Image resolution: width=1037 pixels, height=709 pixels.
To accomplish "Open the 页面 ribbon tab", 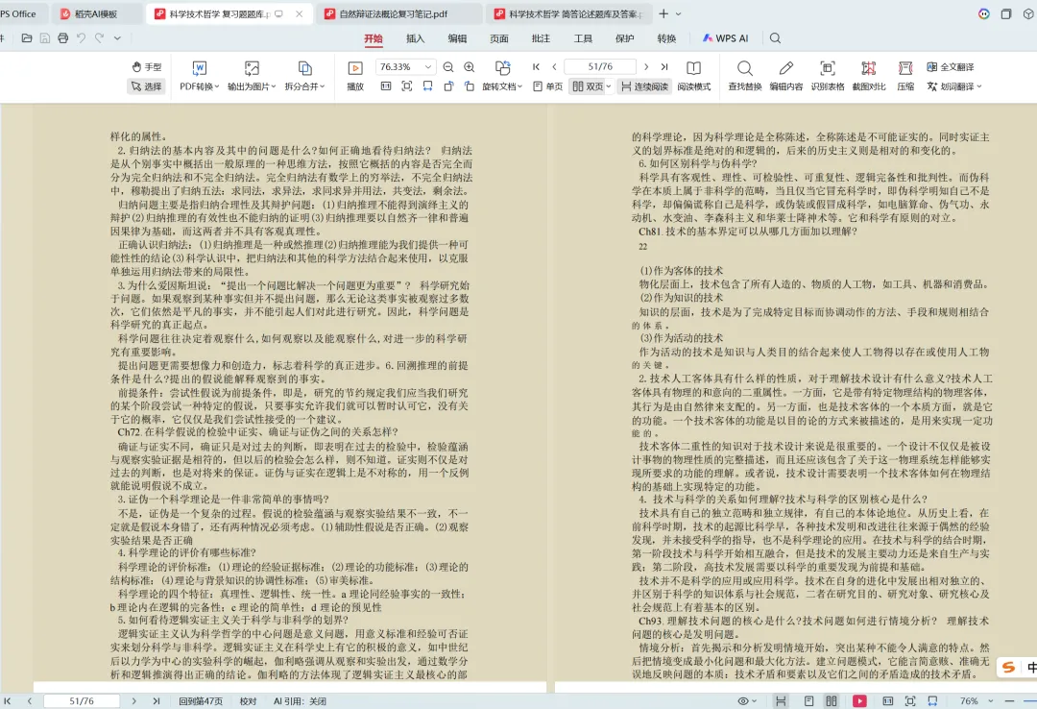I will click(x=498, y=38).
